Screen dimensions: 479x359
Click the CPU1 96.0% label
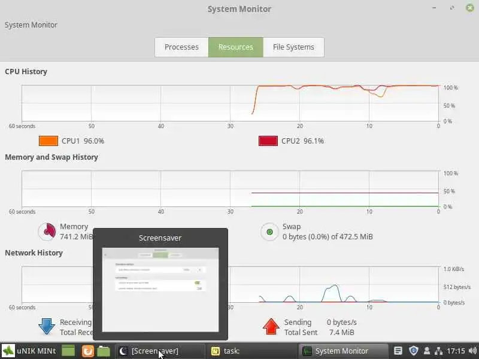coord(83,141)
